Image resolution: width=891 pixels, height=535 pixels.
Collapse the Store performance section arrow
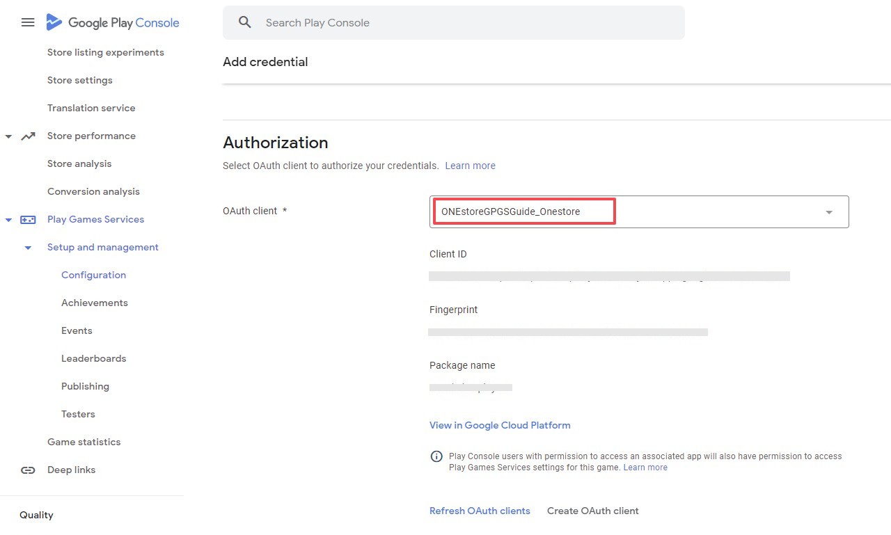coord(8,136)
